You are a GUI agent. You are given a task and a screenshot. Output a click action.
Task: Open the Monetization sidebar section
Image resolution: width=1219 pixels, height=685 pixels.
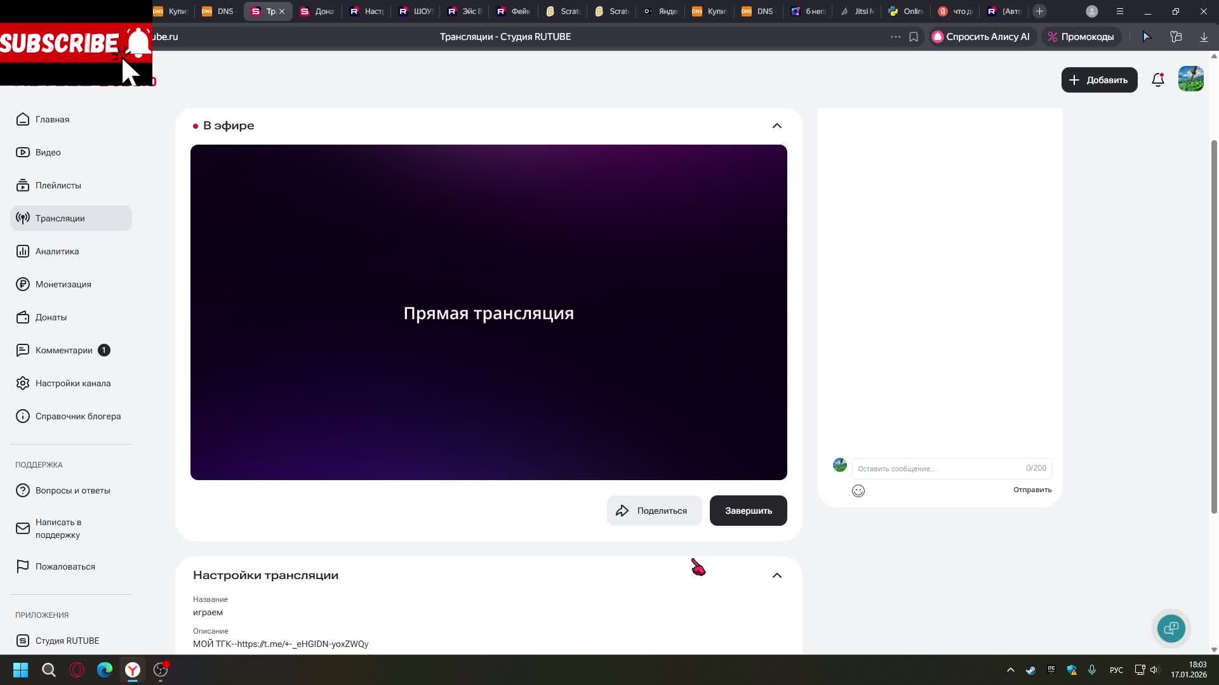[x=63, y=284]
